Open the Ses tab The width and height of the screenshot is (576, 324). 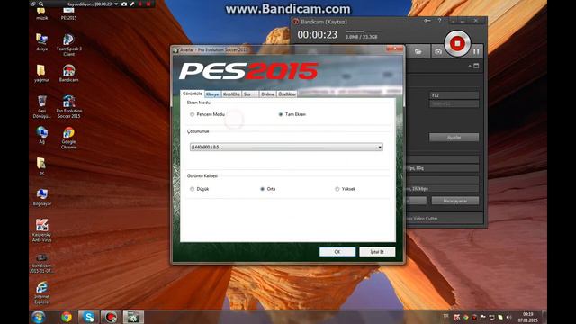click(x=250, y=94)
